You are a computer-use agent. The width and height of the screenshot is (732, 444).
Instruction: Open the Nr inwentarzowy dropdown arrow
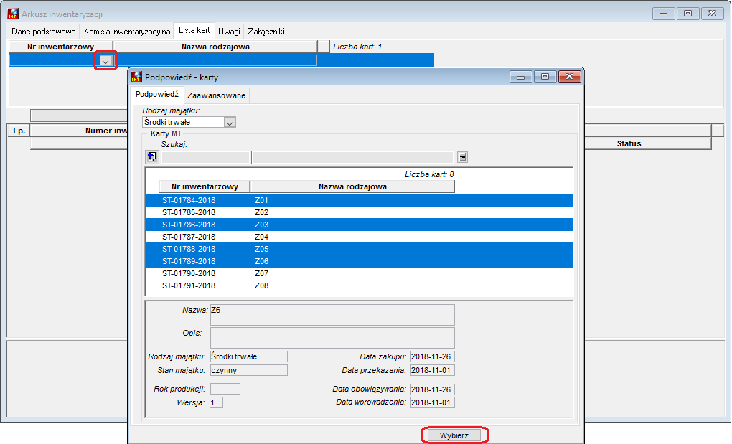(105, 61)
